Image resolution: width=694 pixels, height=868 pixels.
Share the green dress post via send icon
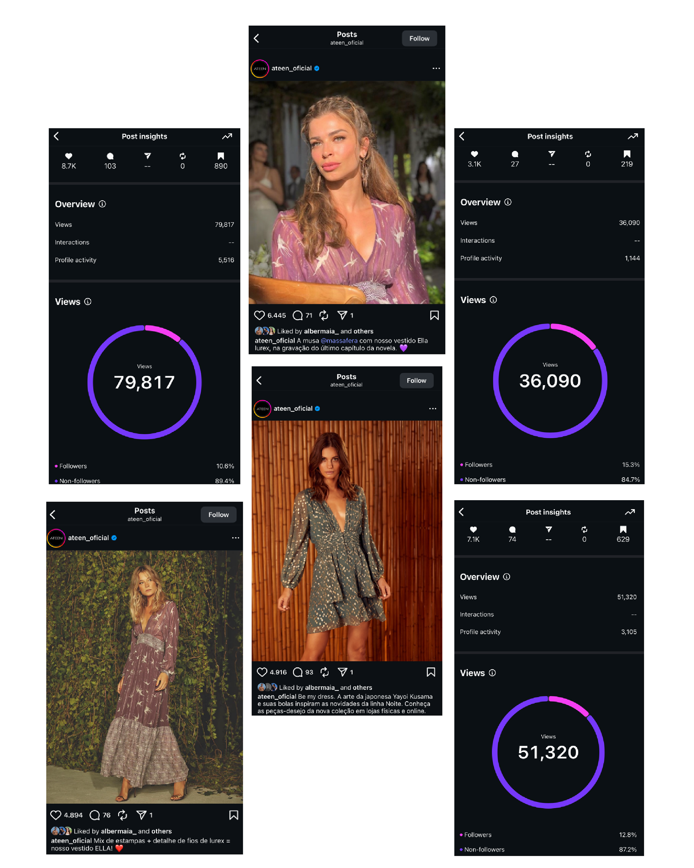pos(342,672)
